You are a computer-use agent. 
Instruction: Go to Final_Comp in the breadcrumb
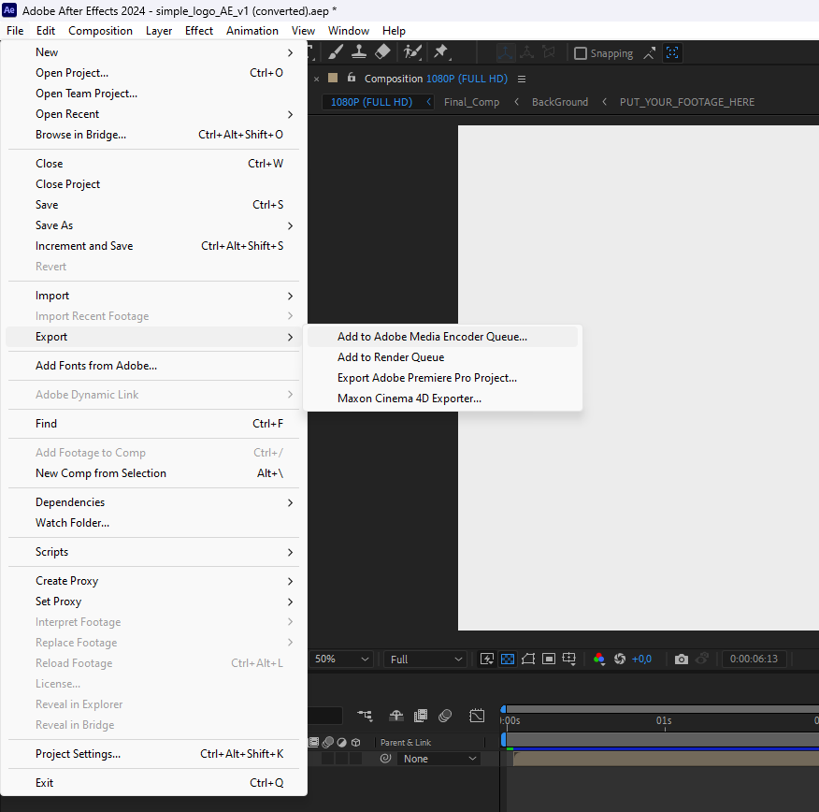[x=471, y=102]
